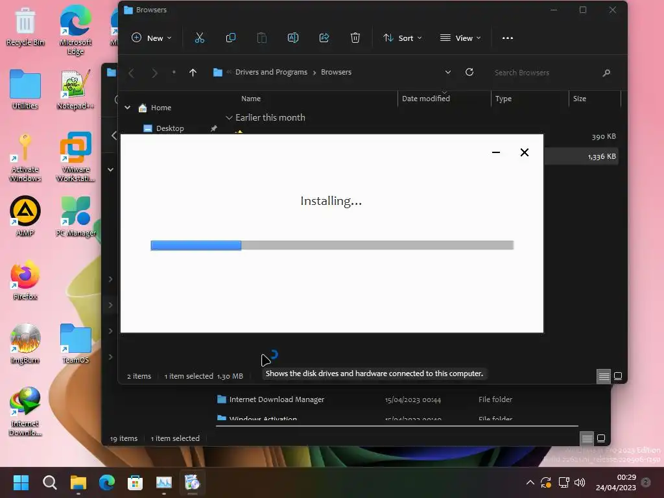Open File Explorer from taskbar
Viewport: 664px width, 498px height.
[x=78, y=482]
